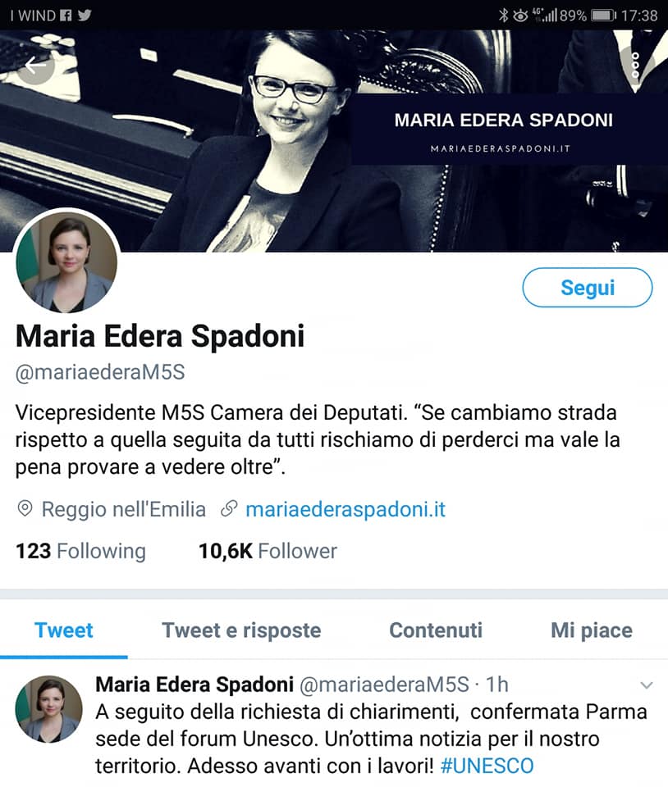Open the #UNESCO hashtag
Viewport: 668px width, 787px height.
pyautogui.click(x=487, y=766)
